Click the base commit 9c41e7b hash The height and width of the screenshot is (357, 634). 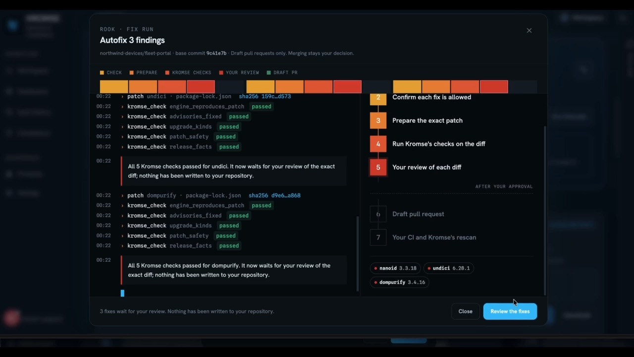pyautogui.click(x=216, y=53)
